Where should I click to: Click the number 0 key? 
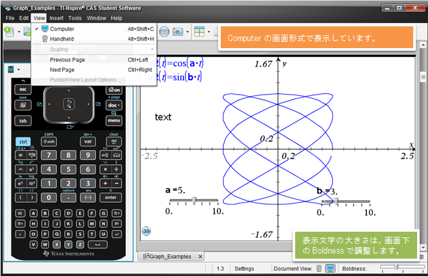pos(49,198)
